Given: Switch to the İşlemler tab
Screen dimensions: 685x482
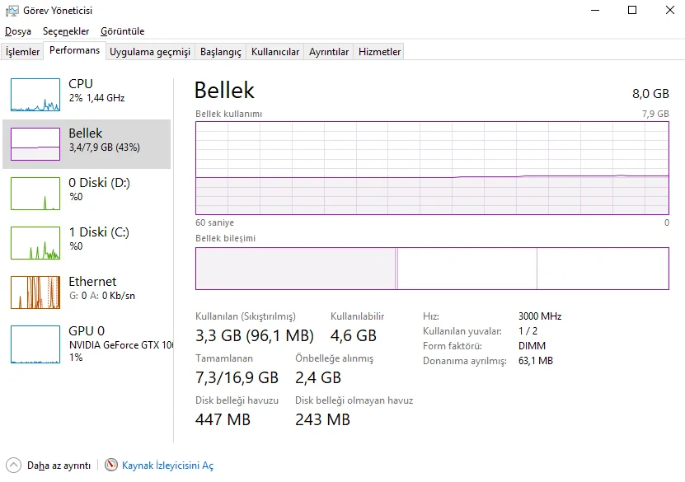Looking at the screenshot, I should coord(22,50).
